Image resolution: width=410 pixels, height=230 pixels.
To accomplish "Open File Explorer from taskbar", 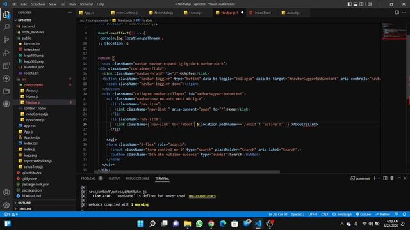I will (188, 224).
